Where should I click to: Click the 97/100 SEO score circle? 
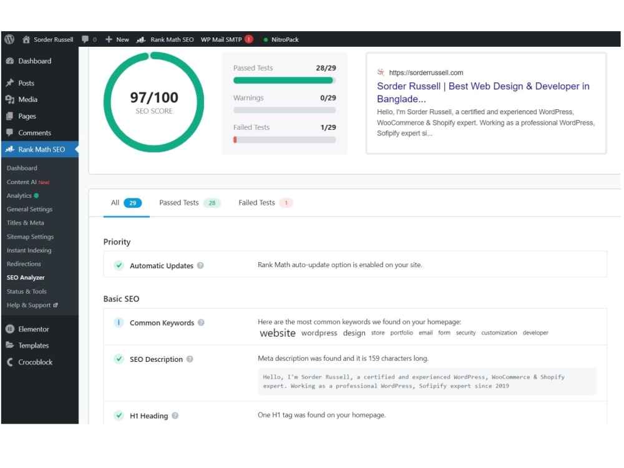click(x=154, y=102)
